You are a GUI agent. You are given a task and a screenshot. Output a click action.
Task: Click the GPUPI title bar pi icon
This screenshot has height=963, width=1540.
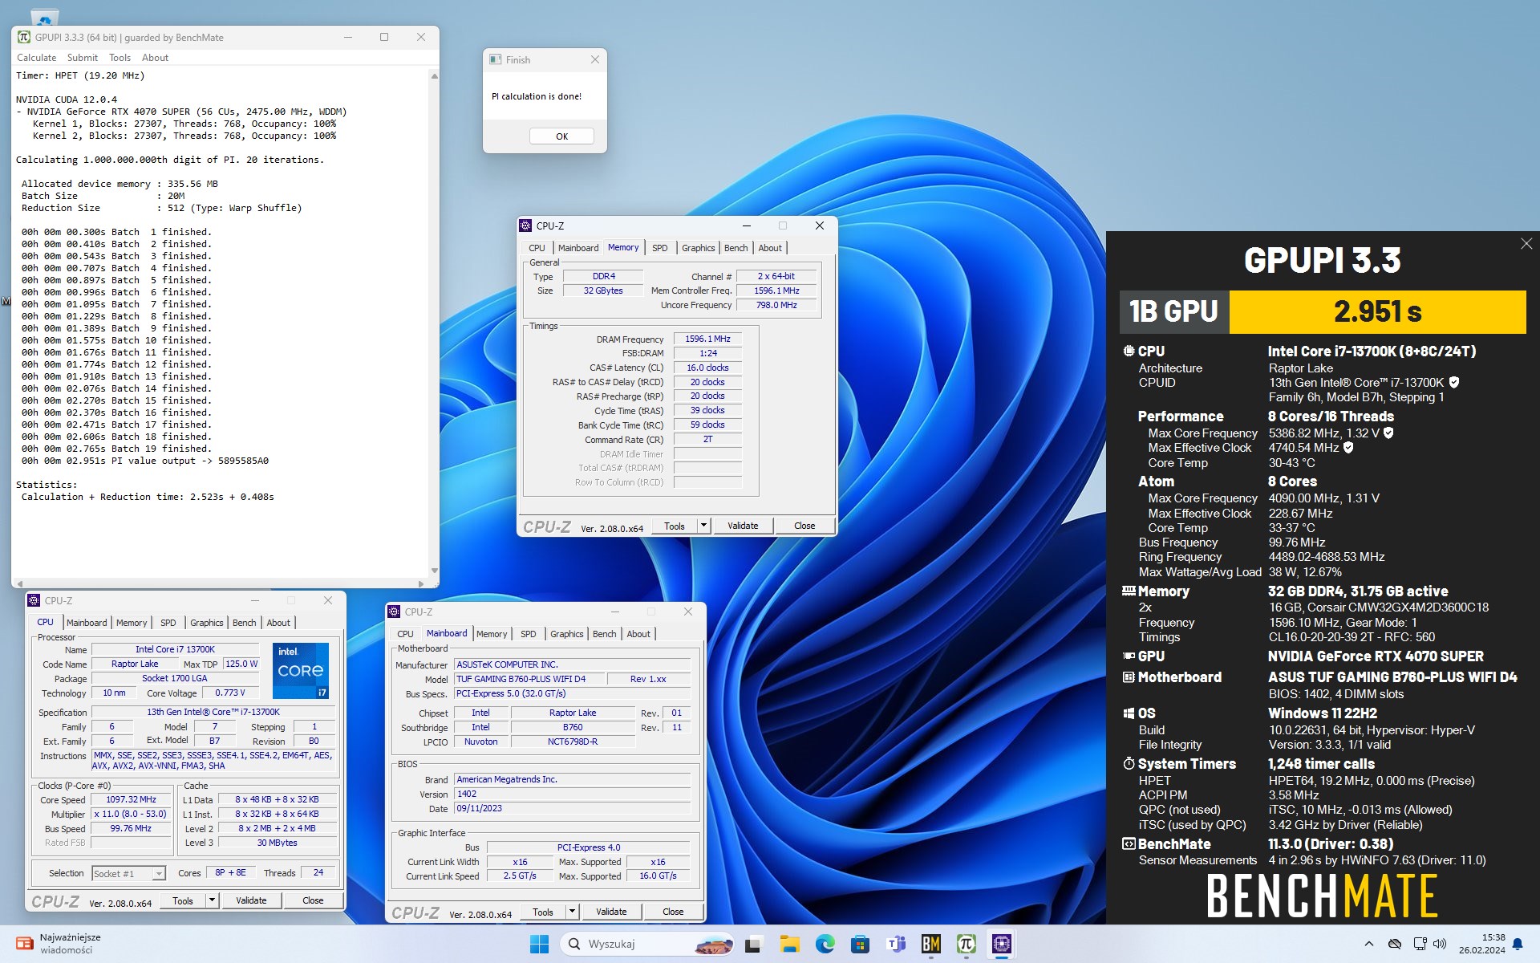click(24, 37)
